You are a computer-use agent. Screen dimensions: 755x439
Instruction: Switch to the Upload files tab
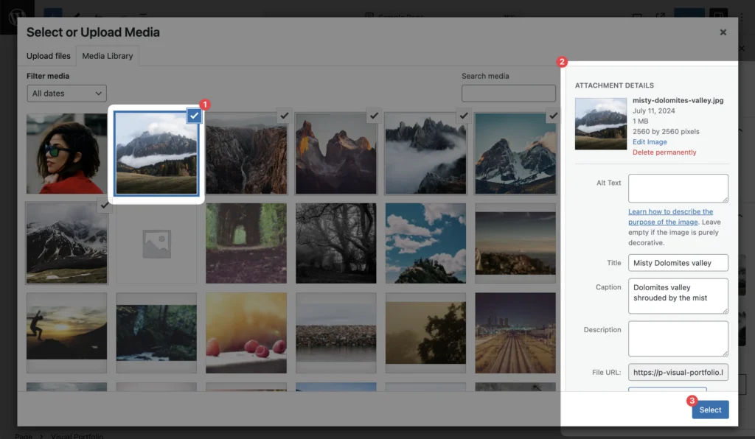pyautogui.click(x=48, y=56)
